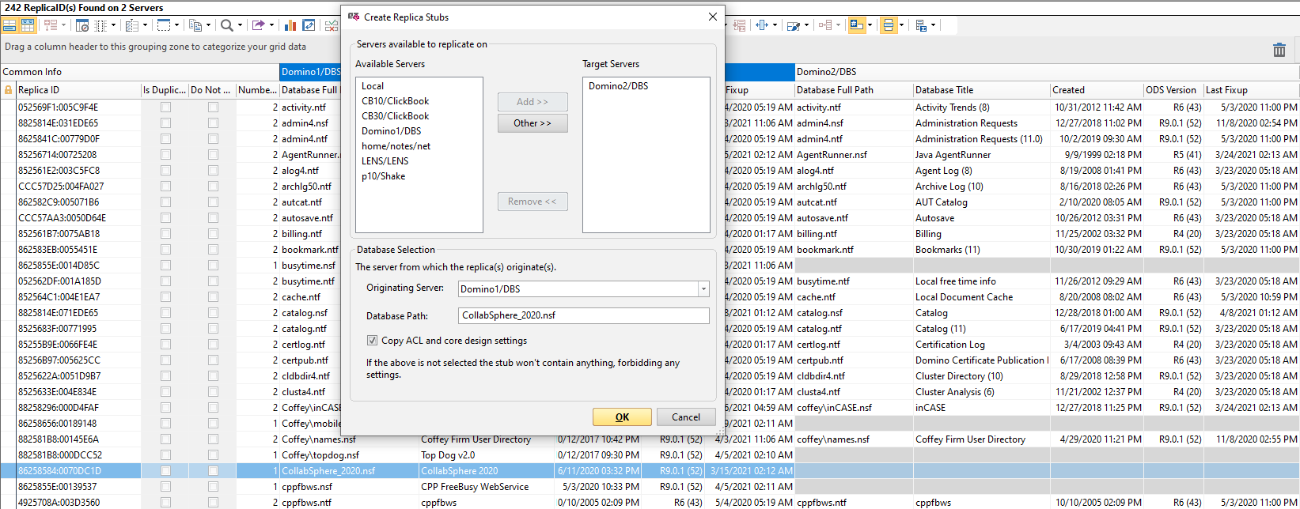Click the magnifying glass search icon
The image size is (1300, 509).
click(227, 25)
